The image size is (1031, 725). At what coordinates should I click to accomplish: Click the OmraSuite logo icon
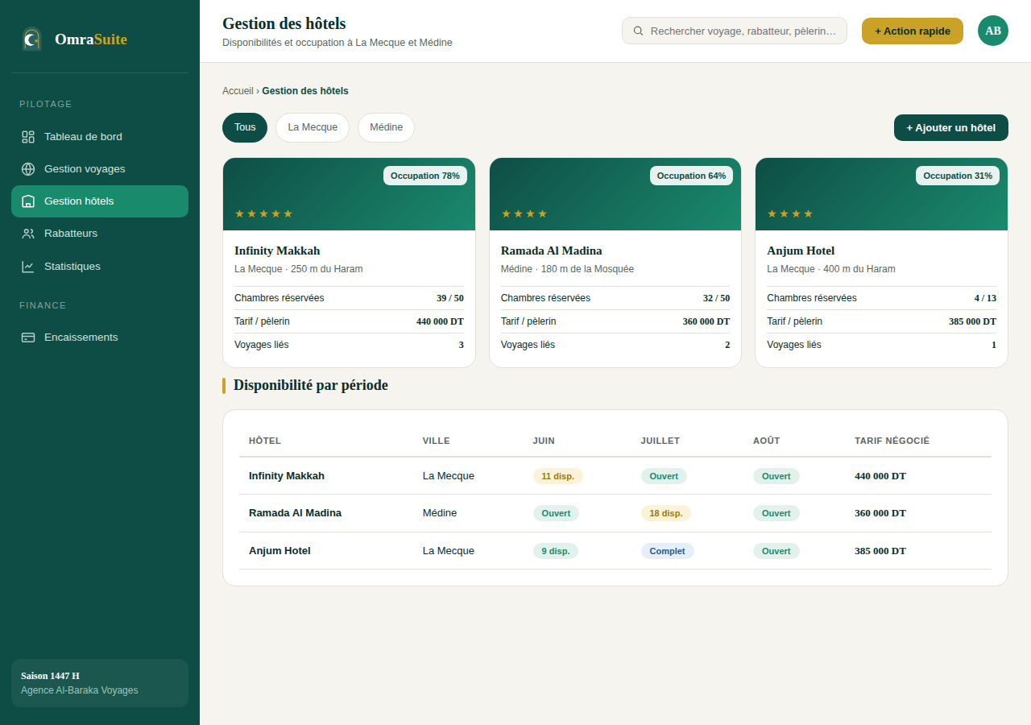pos(31,39)
